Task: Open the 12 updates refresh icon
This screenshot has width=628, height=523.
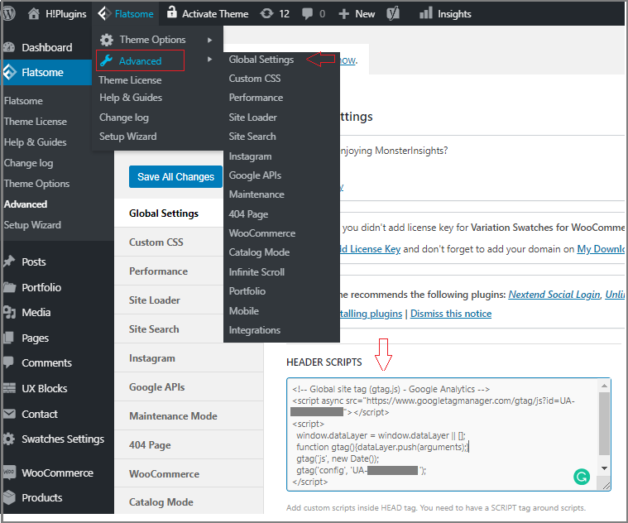Action: pyautogui.click(x=266, y=13)
